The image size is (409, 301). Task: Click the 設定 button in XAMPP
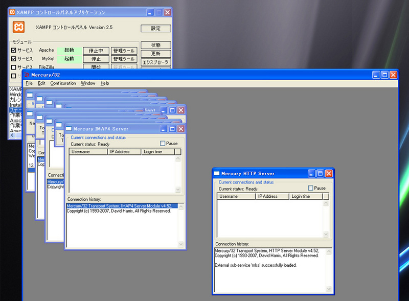(156, 29)
